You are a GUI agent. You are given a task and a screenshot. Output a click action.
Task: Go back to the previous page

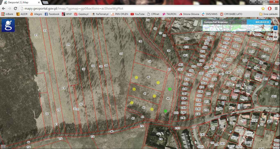4,8
